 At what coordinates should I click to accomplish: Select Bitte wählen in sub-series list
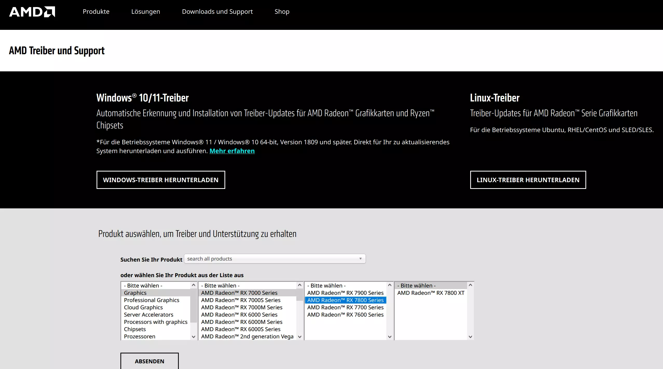pos(346,285)
